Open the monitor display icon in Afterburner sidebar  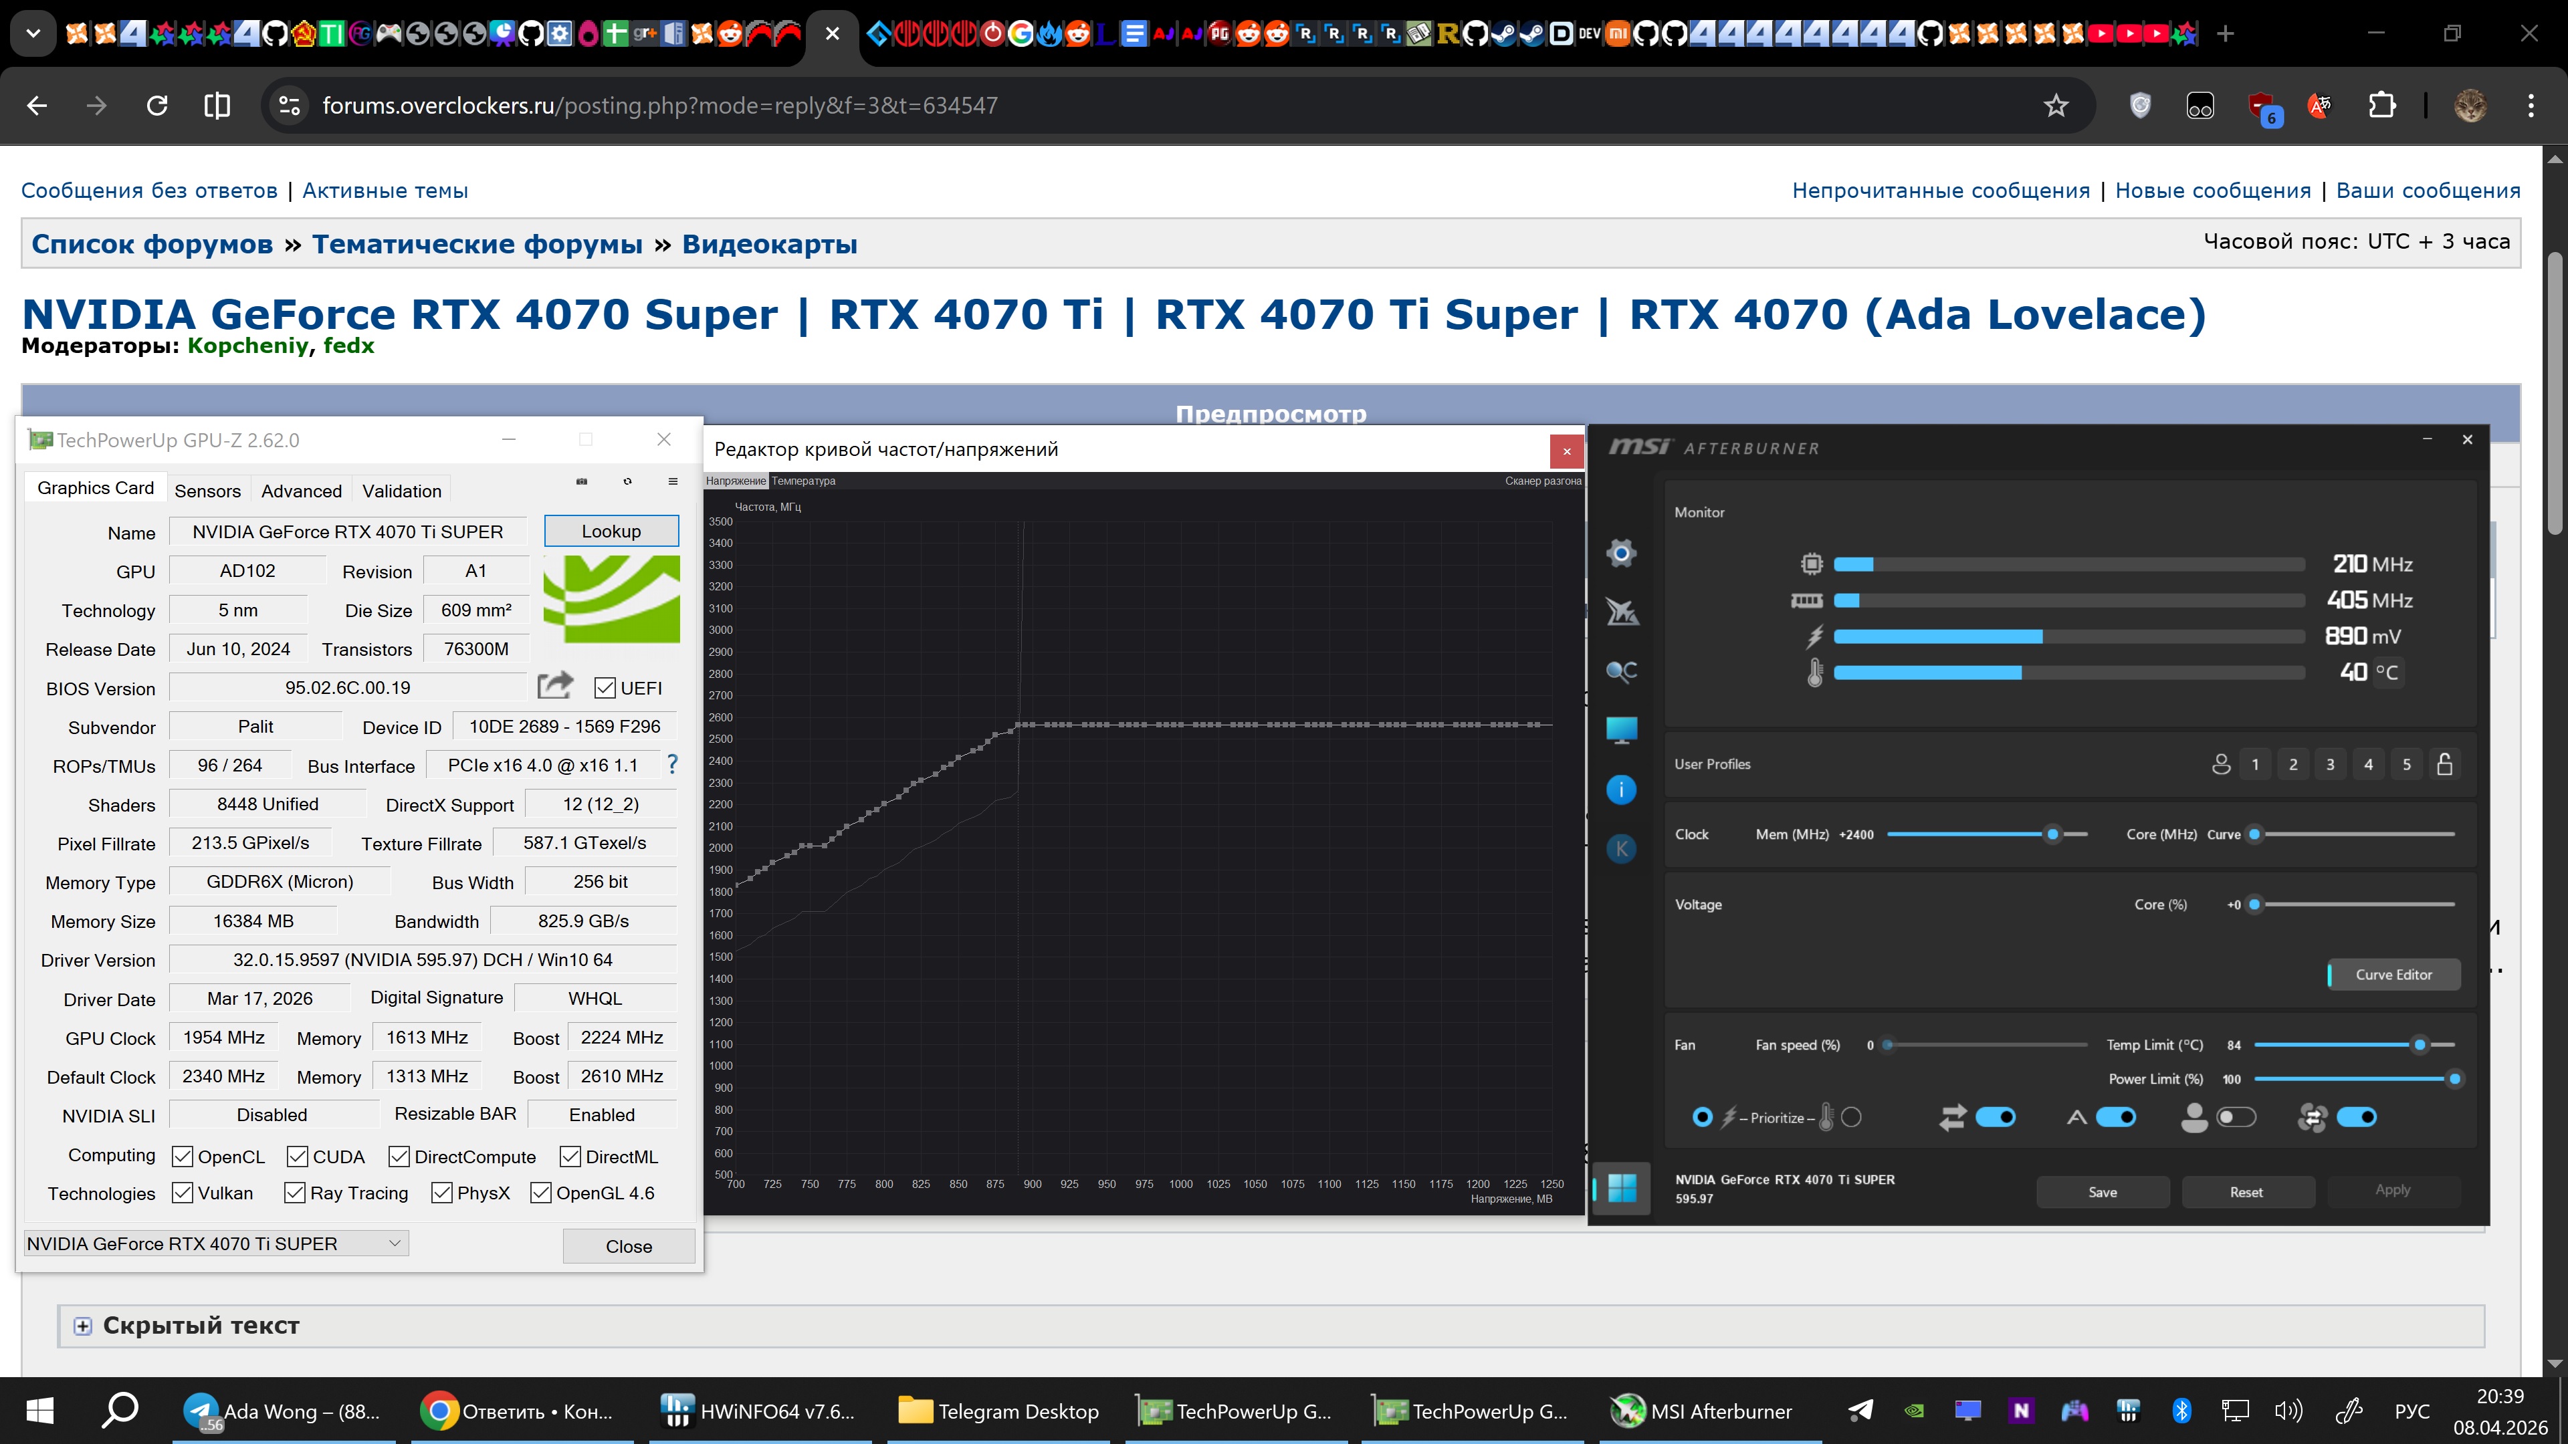pyautogui.click(x=1621, y=731)
